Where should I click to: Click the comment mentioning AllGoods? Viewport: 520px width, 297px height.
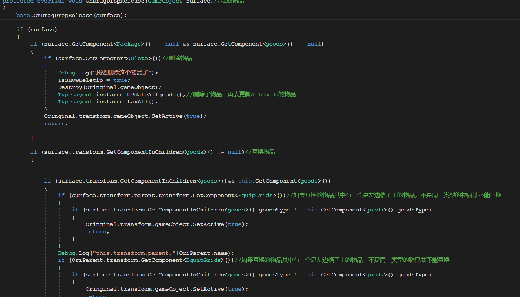[x=241, y=94]
